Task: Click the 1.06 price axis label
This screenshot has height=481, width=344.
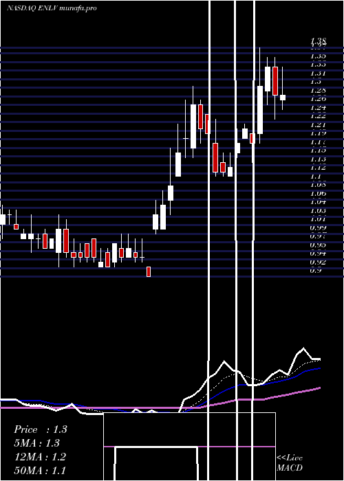Action: (x=318, y=194)
